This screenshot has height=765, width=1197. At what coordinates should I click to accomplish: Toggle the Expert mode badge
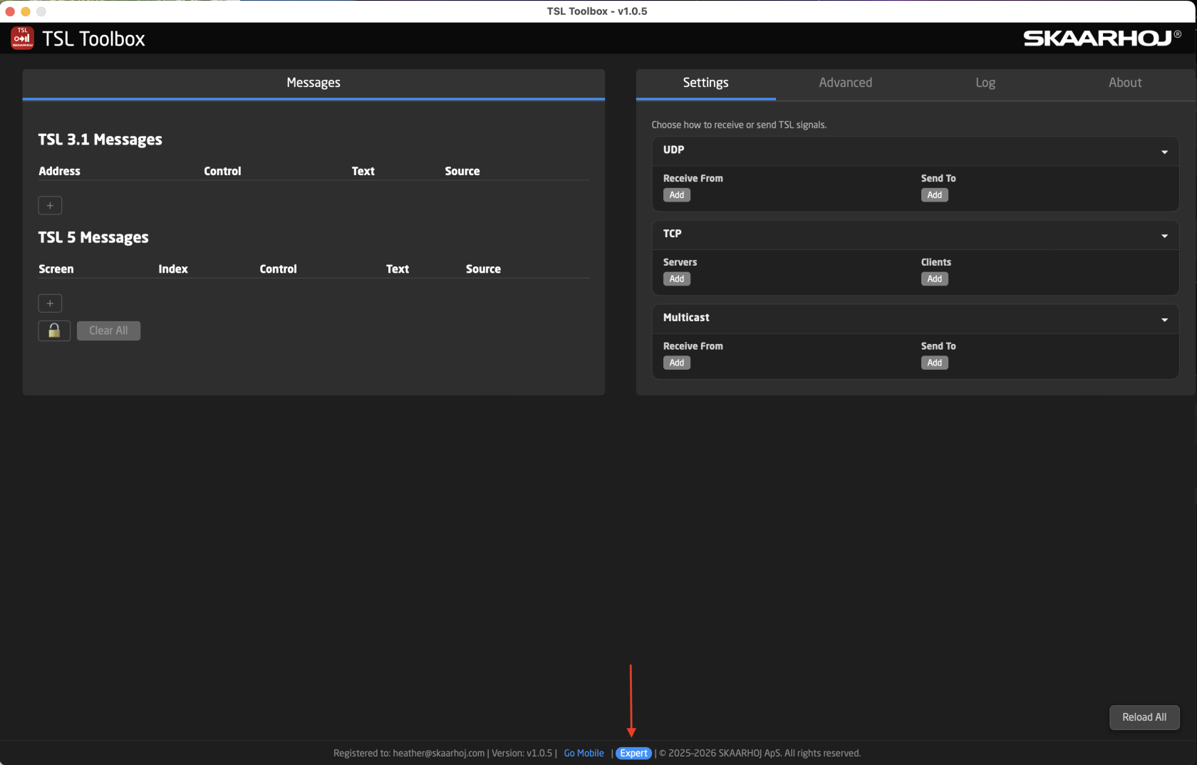coord(633,753)
